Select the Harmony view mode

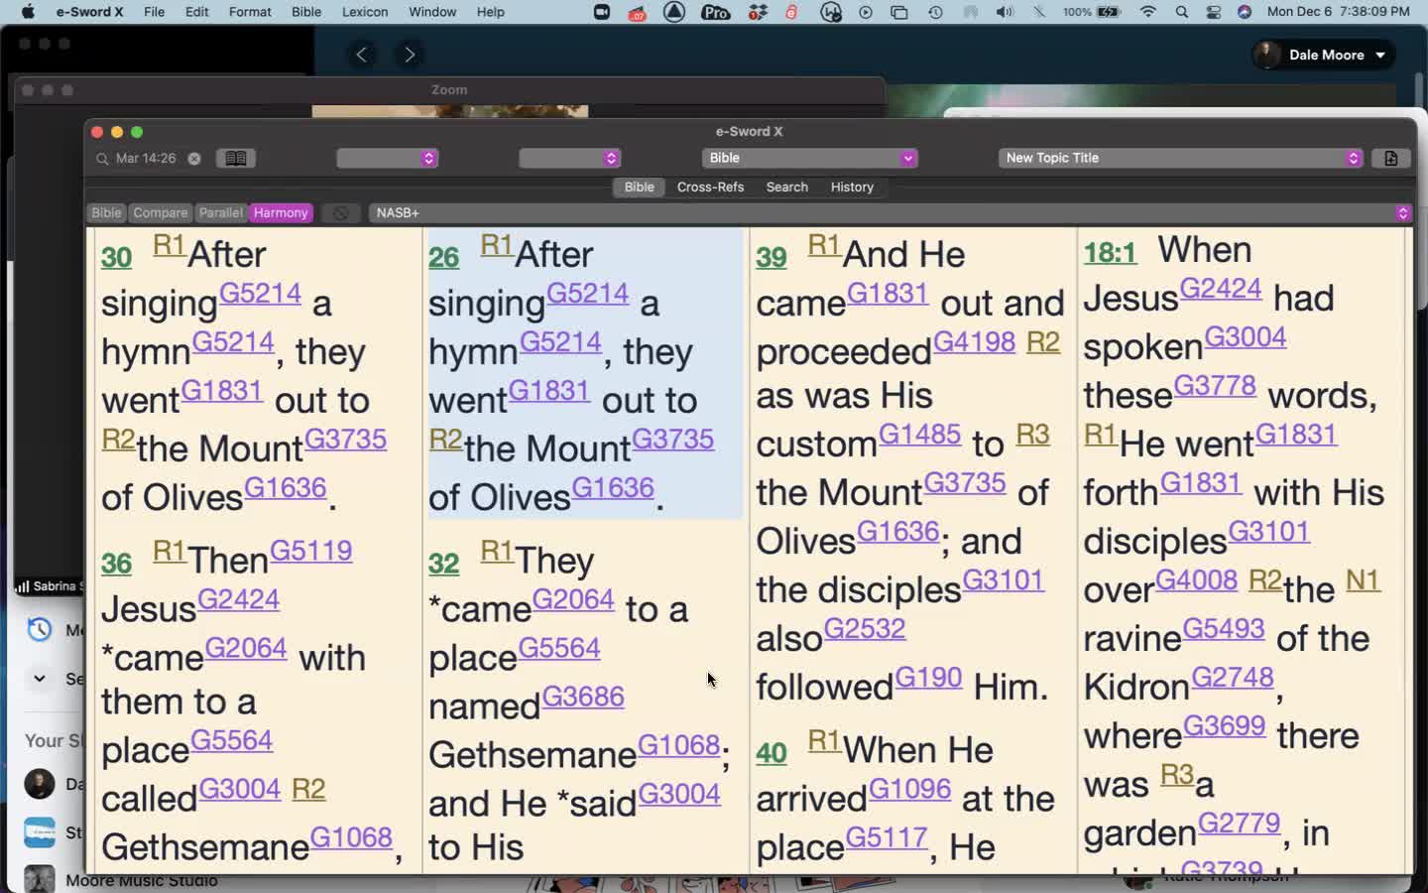(x=281, y=213)
